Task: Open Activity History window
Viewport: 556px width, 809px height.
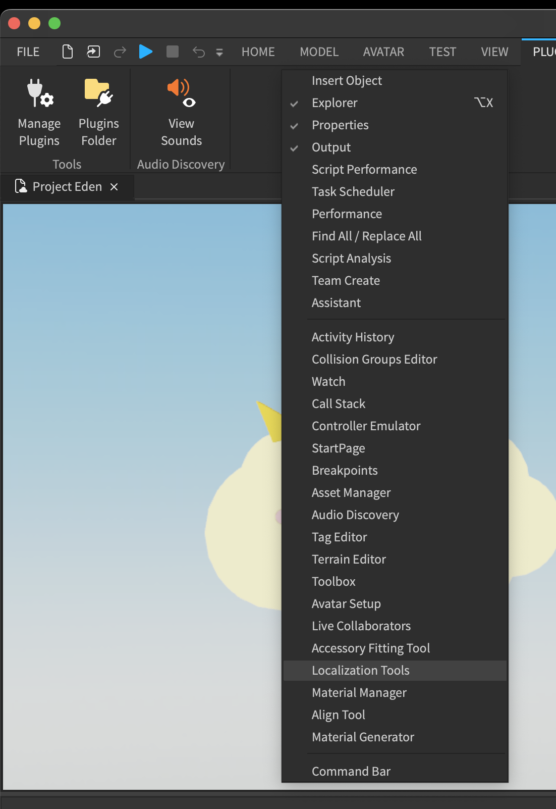Action: [x=395, y=337]
